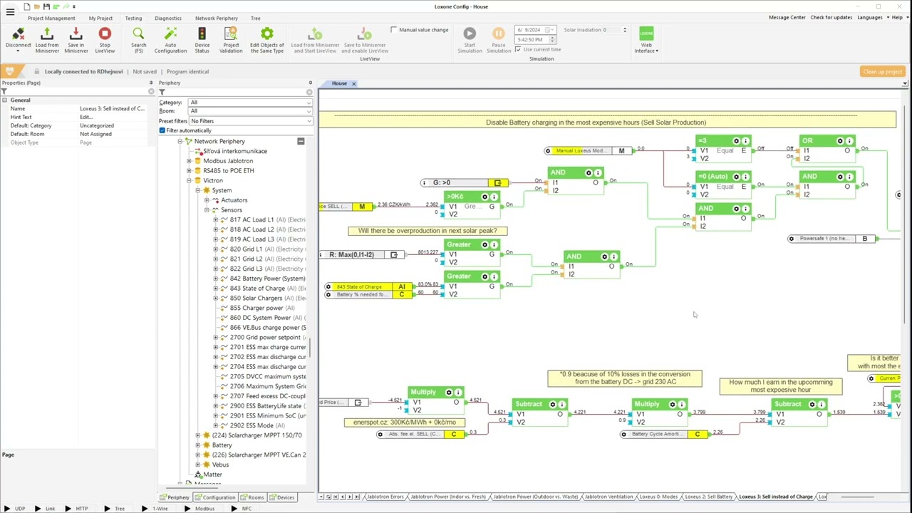Screen dimensions: 912x513
Task: Stop LiveView with the red stop icon
Action: (105, 33)
